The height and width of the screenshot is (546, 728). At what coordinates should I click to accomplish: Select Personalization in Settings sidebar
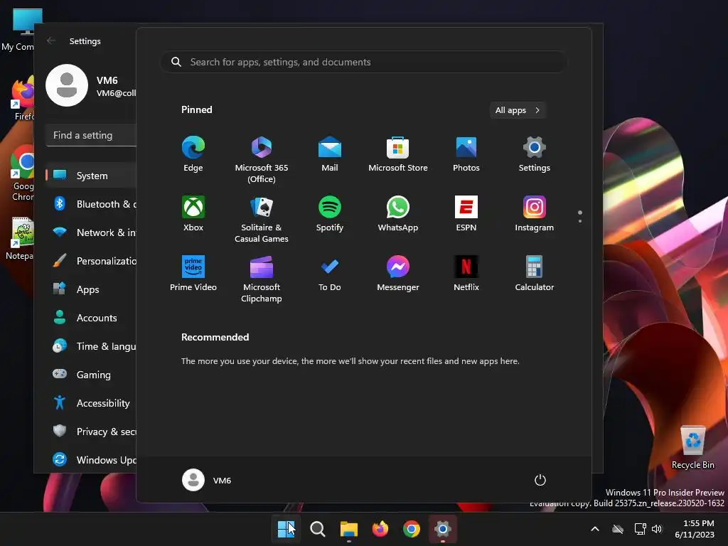click(92, 261)
